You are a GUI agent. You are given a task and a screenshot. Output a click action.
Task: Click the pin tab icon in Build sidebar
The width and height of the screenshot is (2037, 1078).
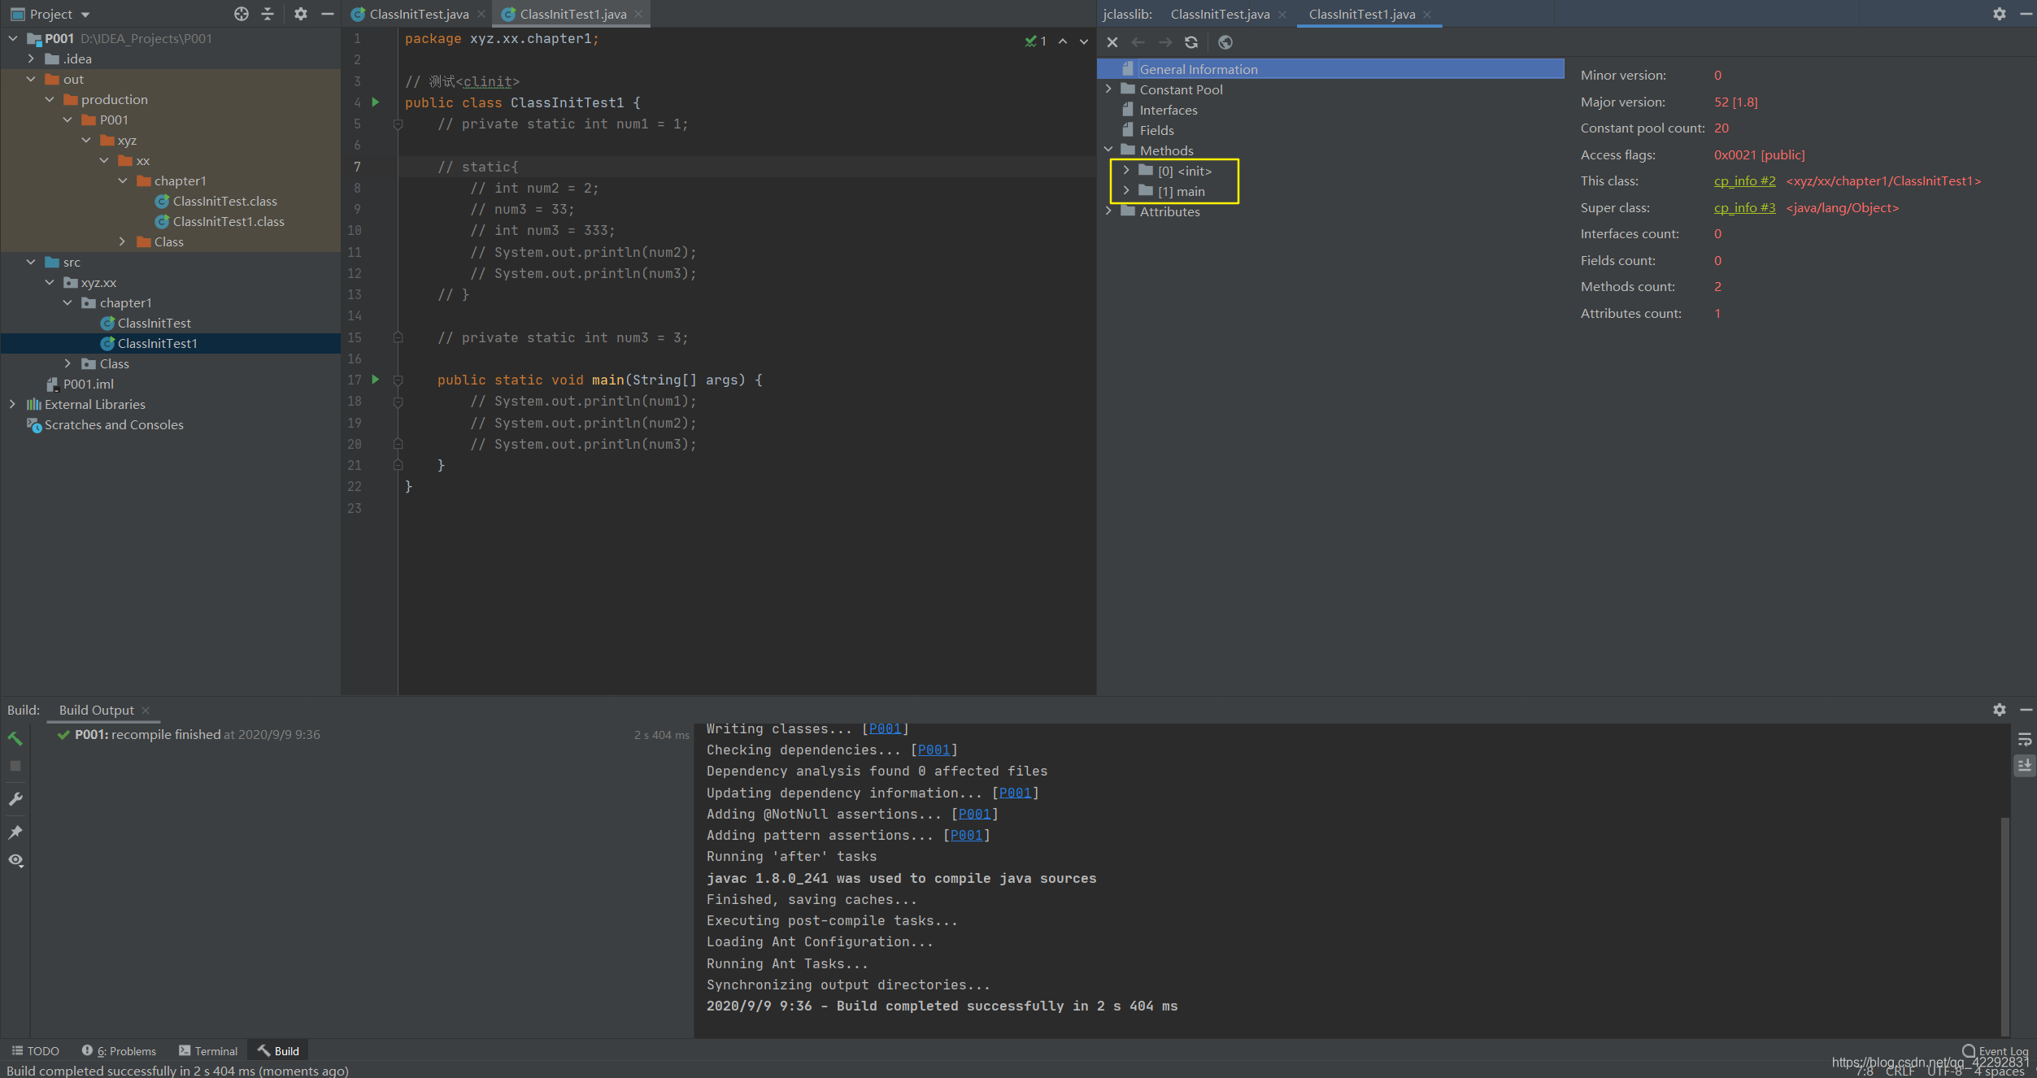15,832
